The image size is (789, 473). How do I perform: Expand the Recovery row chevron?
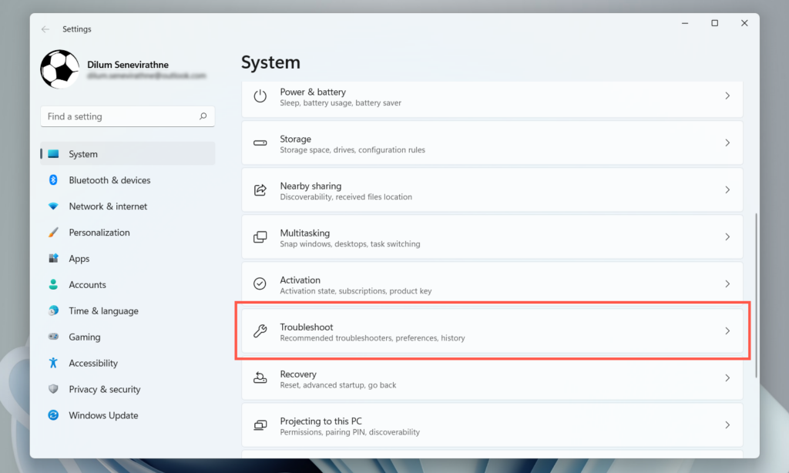point(727,378)
